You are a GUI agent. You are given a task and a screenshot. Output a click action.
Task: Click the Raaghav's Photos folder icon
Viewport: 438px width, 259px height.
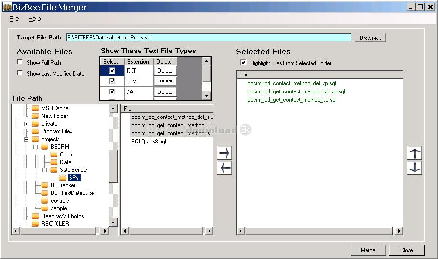click(35, 216)
